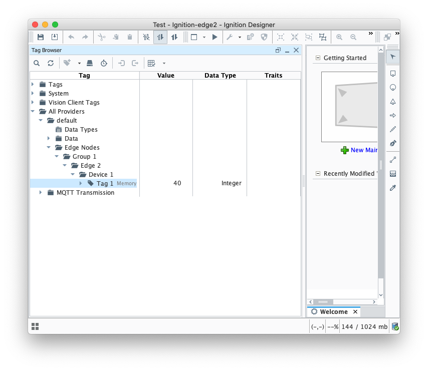The width and height of the screenshot is (428, 371).
Task: Click the Data Type column header
Action: (x=221, y=76)
